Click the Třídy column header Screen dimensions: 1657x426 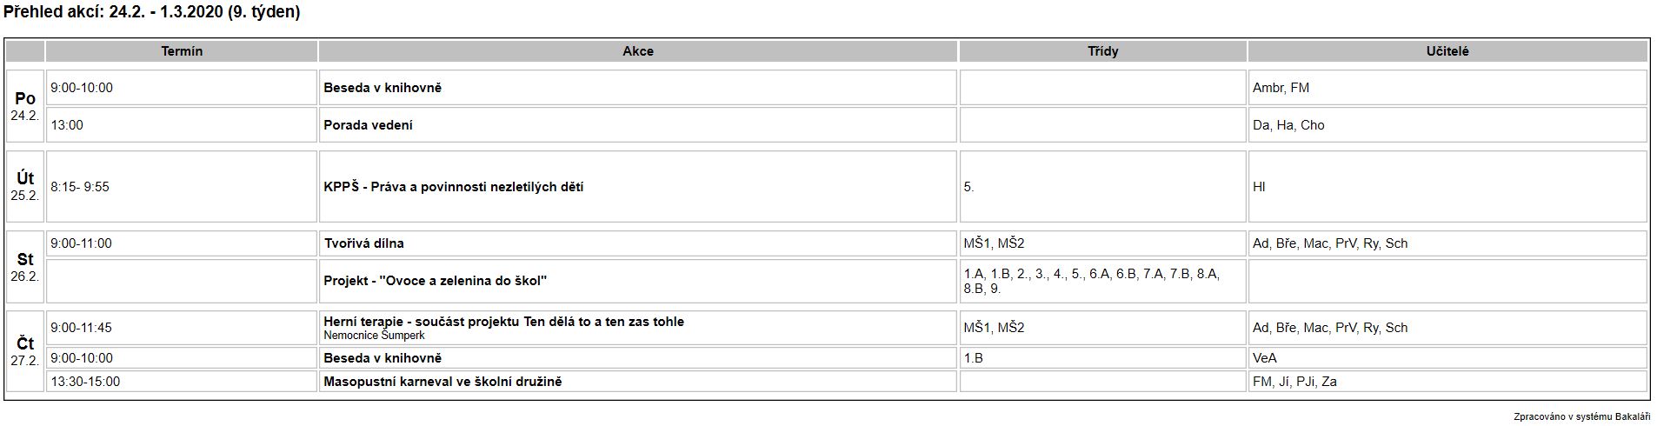coord(1102,51)
